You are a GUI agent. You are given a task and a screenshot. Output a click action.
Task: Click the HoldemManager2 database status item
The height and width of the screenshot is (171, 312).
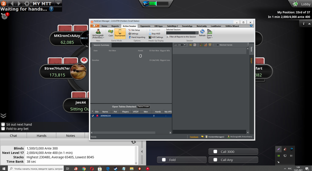point(215,137)
